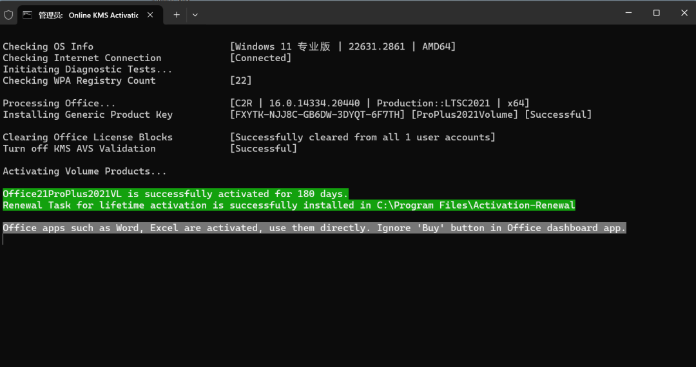Click the [Connected] status text
Screen dimensions: 696x367
coord(260,58)
